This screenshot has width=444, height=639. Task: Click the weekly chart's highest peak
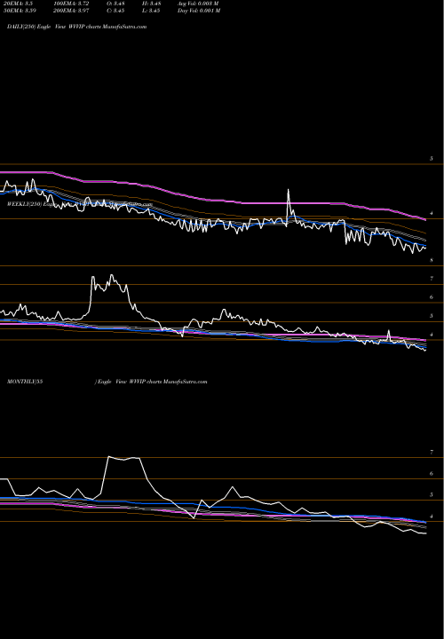[111, 276]
